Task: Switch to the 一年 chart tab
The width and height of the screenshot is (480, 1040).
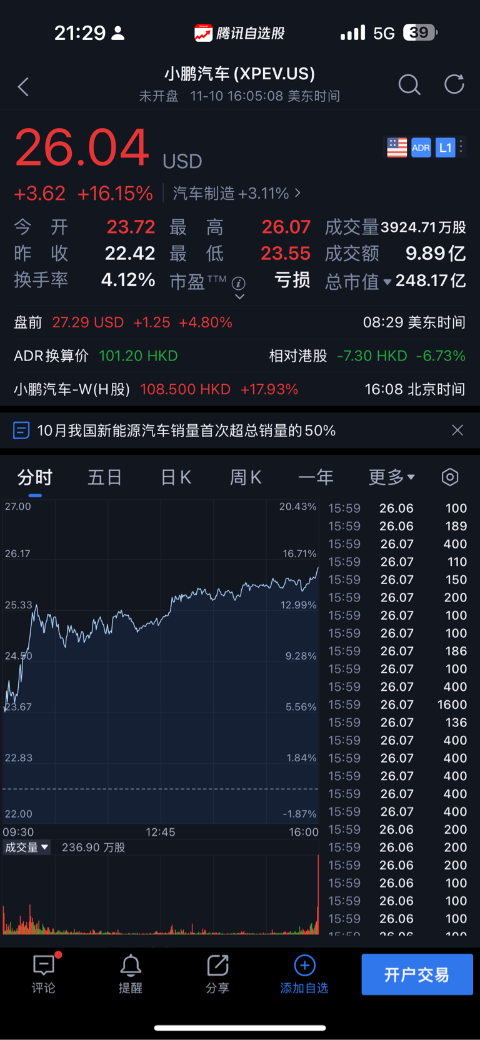Action: pyautogui.click(x=316, y=477)
